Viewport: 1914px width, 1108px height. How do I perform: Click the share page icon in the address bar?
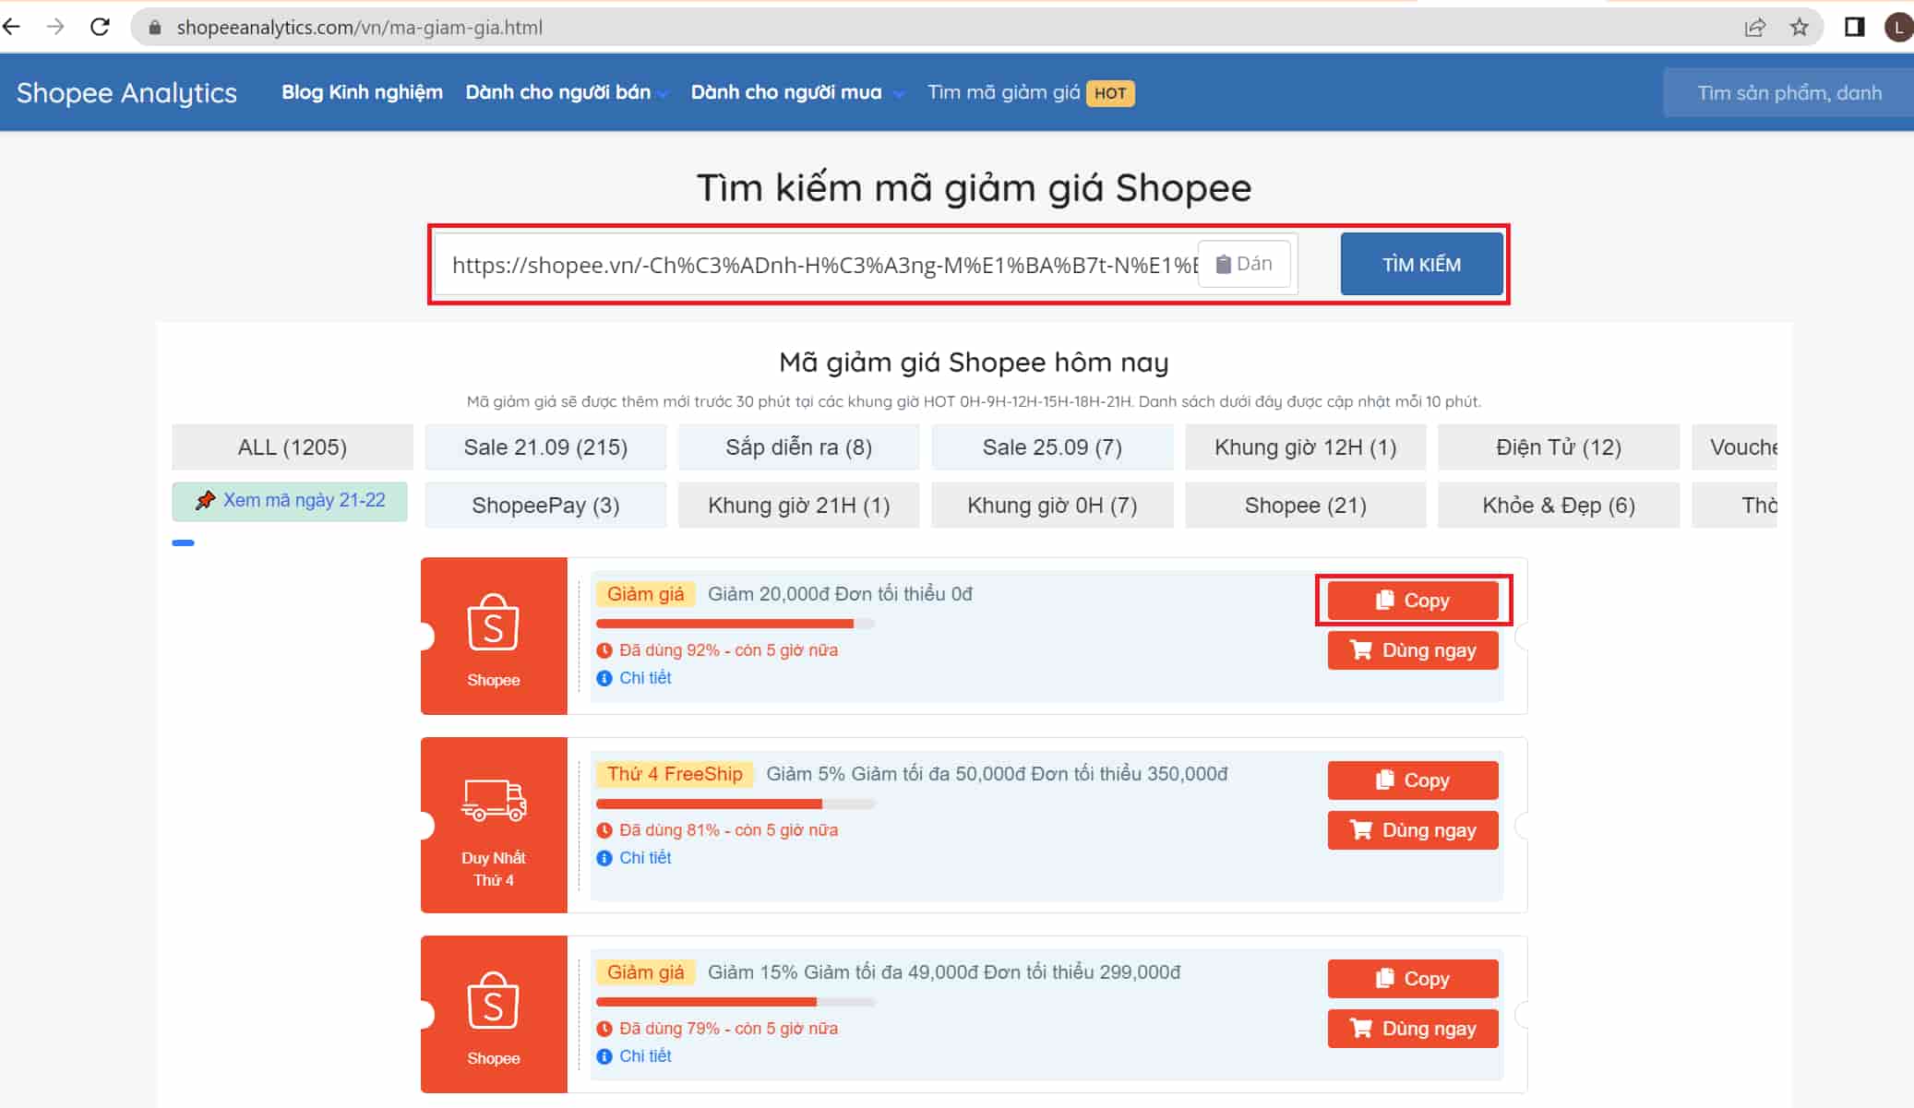point(1754,27)
